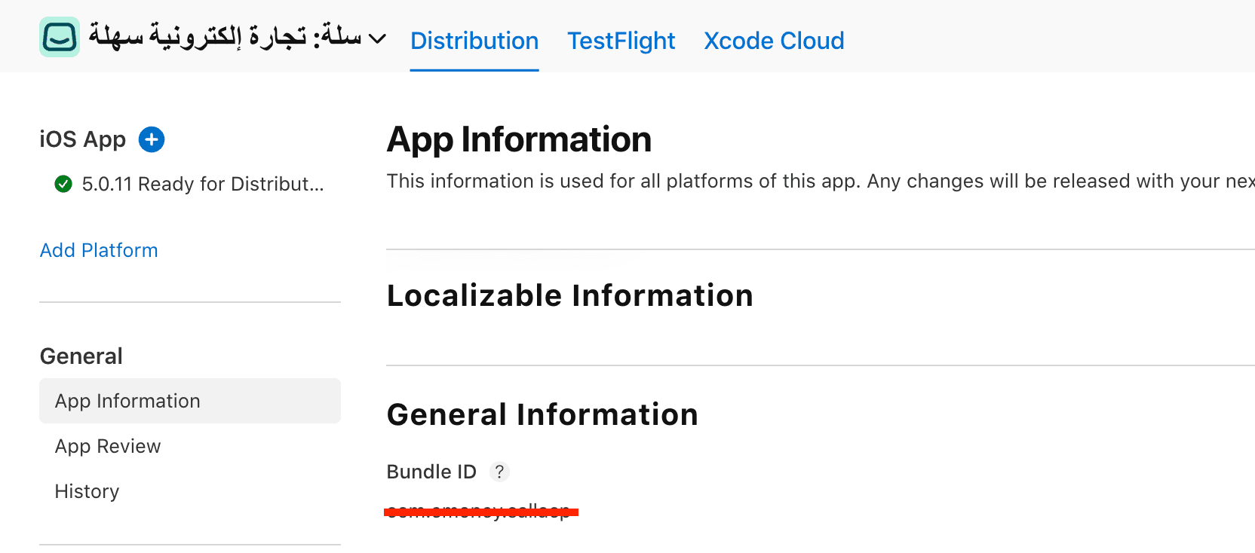Click the iOS App section heading
This screenshot has width=1255, height=553.
[x=82, y=139]
